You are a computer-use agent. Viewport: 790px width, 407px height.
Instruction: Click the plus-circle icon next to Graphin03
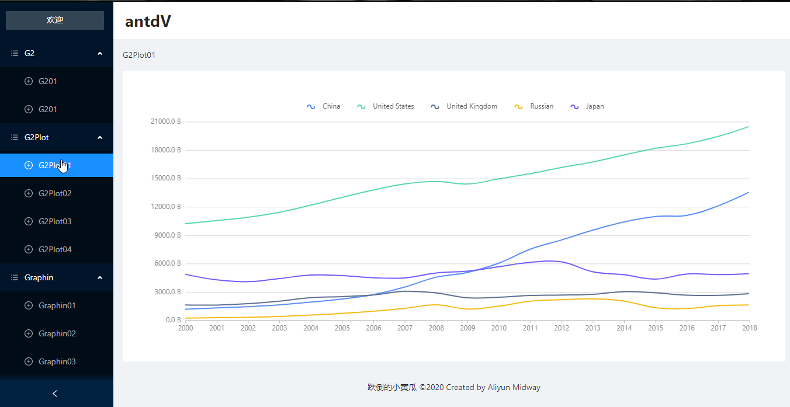point(29,361)
